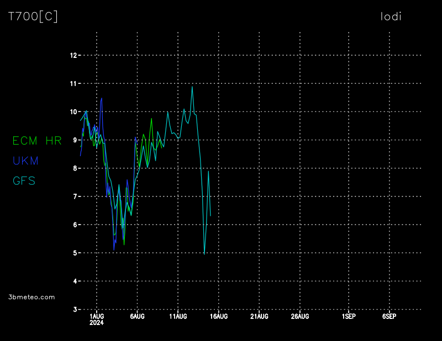
Task: Pick the 21AUG date on the axis
Action: point(259,316)
